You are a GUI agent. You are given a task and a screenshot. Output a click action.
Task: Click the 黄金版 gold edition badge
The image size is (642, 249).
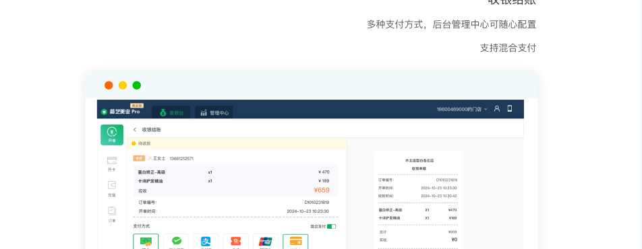137,106
